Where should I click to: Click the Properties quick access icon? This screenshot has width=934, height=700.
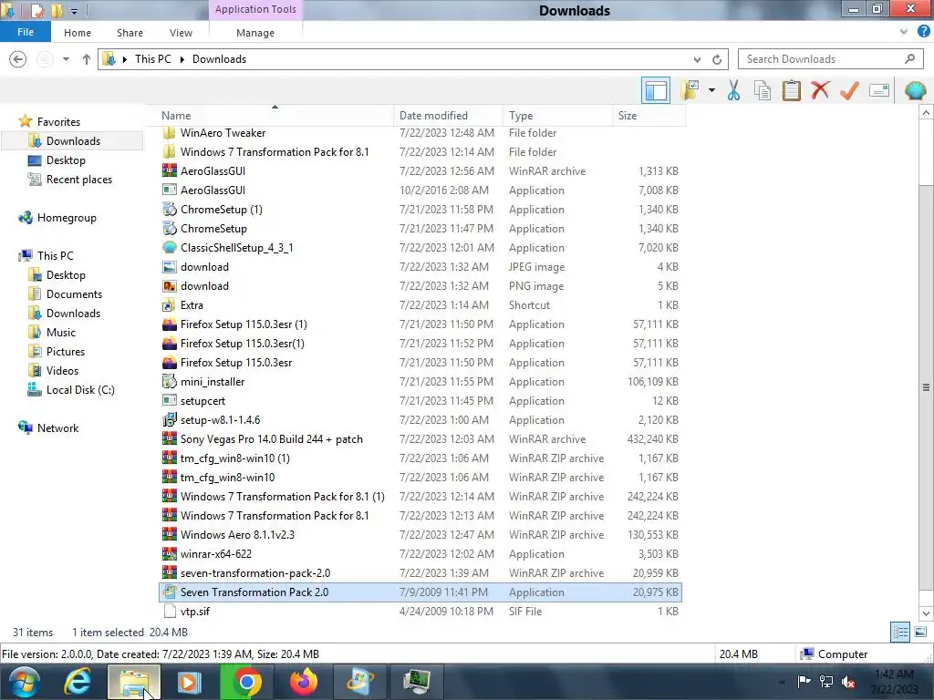click(x=37, y=10)
